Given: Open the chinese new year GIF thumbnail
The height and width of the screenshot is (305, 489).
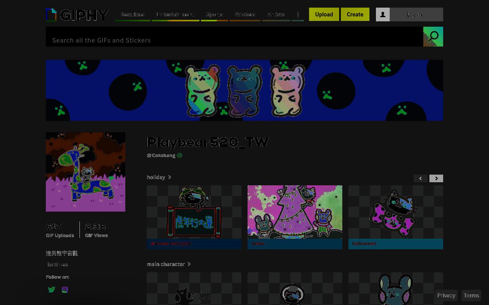Looking at the screenshot, I should click(x=194, y=212).
